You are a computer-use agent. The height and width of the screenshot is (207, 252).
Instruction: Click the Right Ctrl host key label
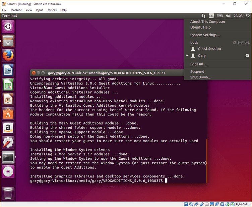pos(241,204)
